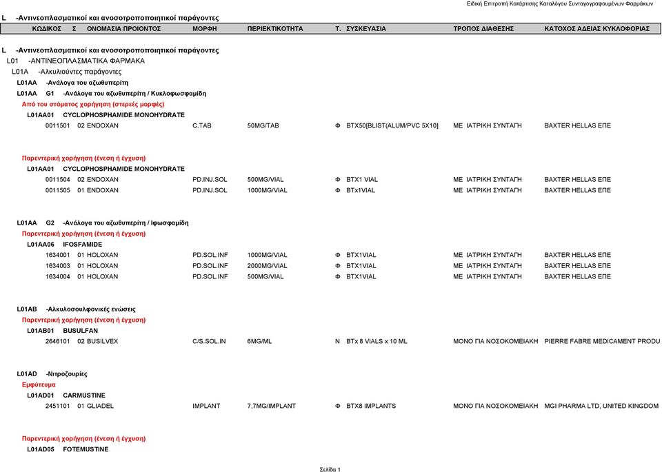Click the Σελίδα 1 page number

pyautogui.click(x=330, y=469)
